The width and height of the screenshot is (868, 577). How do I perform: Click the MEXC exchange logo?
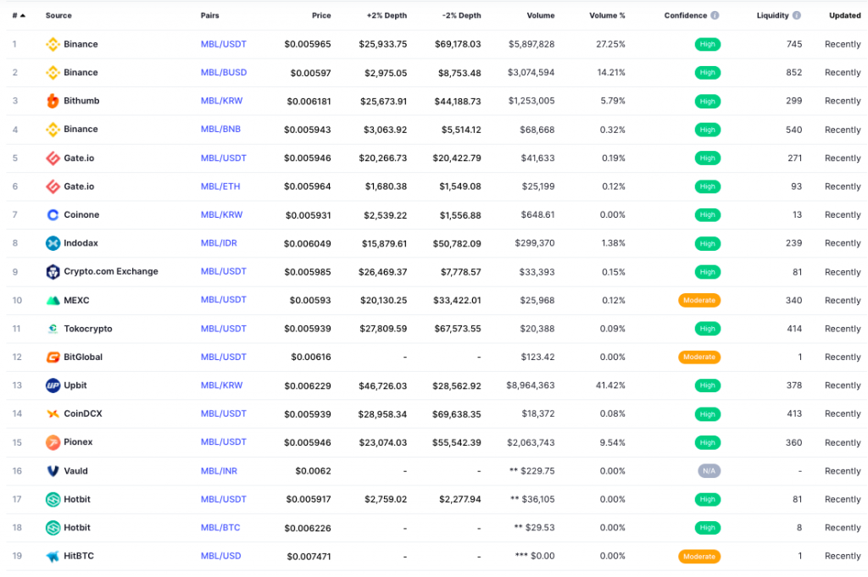click(x=53, y=301)
